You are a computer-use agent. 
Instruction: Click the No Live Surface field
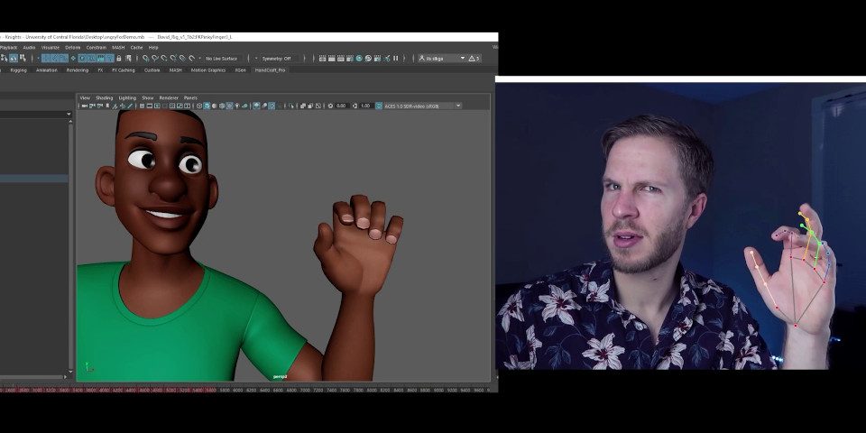pos(222,58)
